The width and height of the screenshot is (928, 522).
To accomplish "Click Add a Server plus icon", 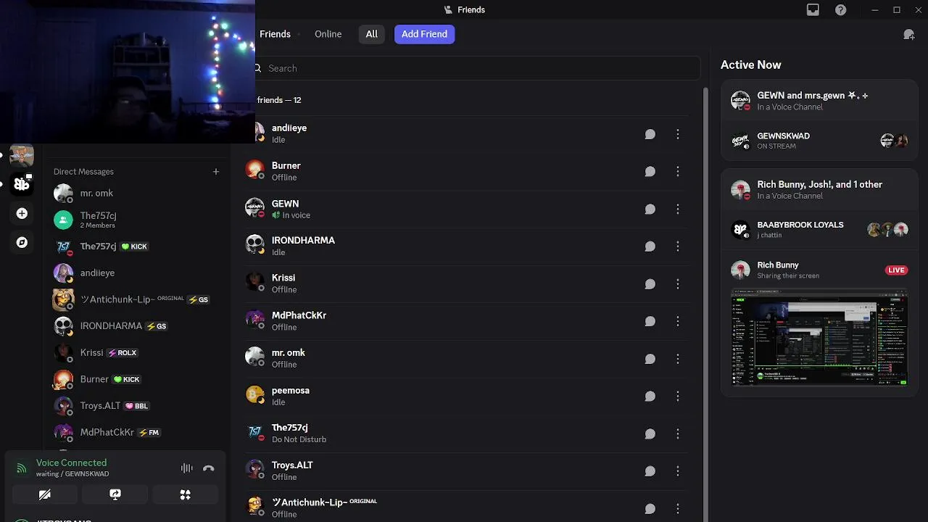I will (22, 213).
